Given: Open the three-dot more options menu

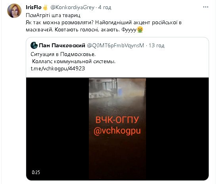Looking at the screenshot, I should coord(206,7).
